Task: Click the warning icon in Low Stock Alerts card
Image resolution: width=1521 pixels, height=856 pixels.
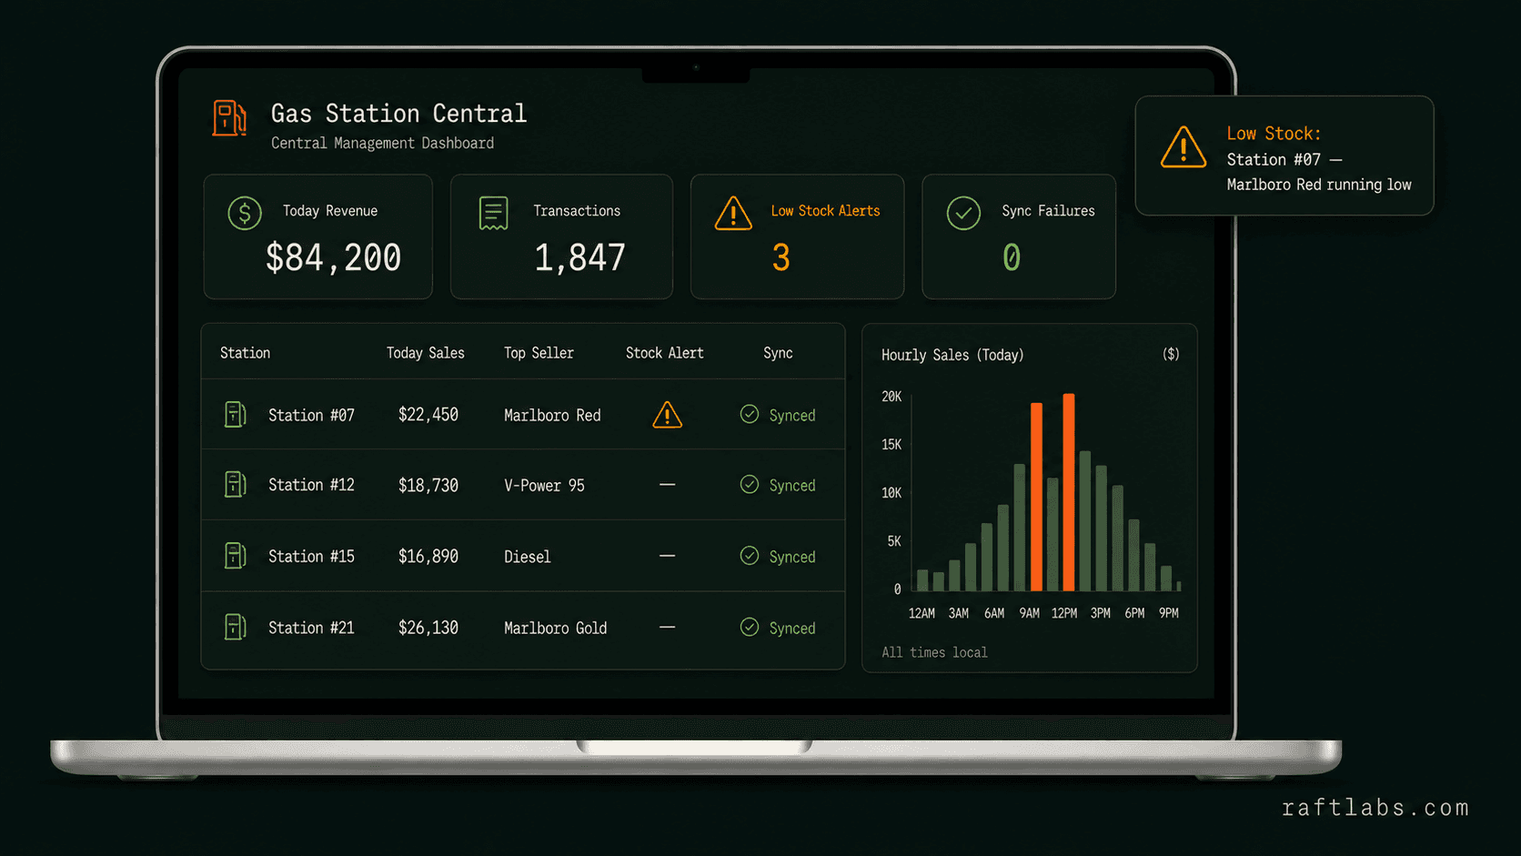Action: point(733,214)
